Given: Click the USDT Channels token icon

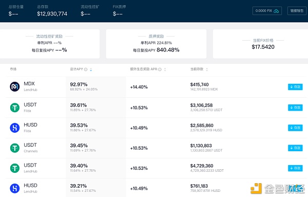Looking at the screenshot, I should coord(15,148).
